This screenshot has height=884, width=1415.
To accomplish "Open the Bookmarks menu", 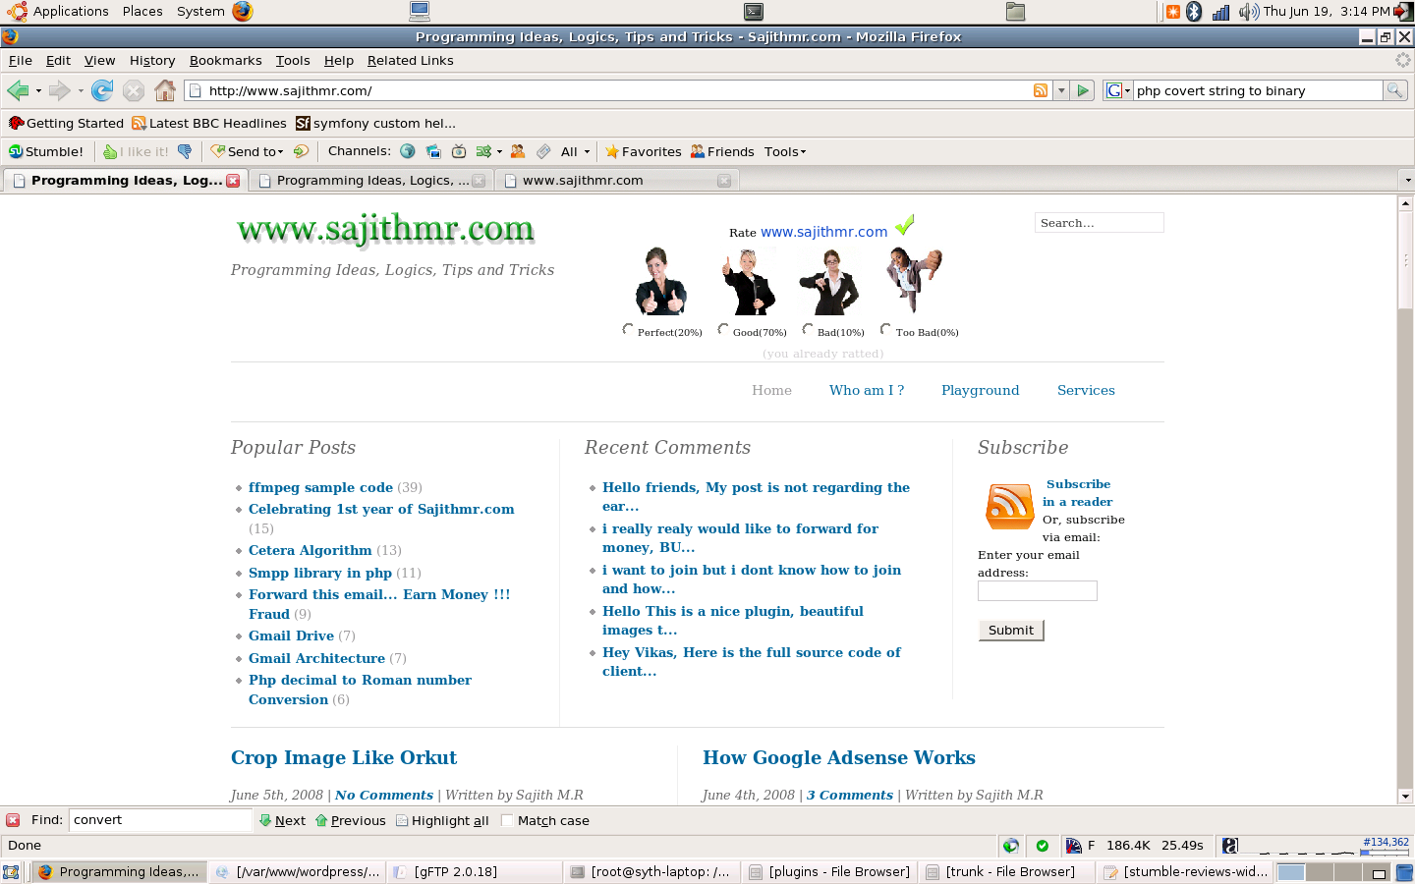I will (226, 61).
